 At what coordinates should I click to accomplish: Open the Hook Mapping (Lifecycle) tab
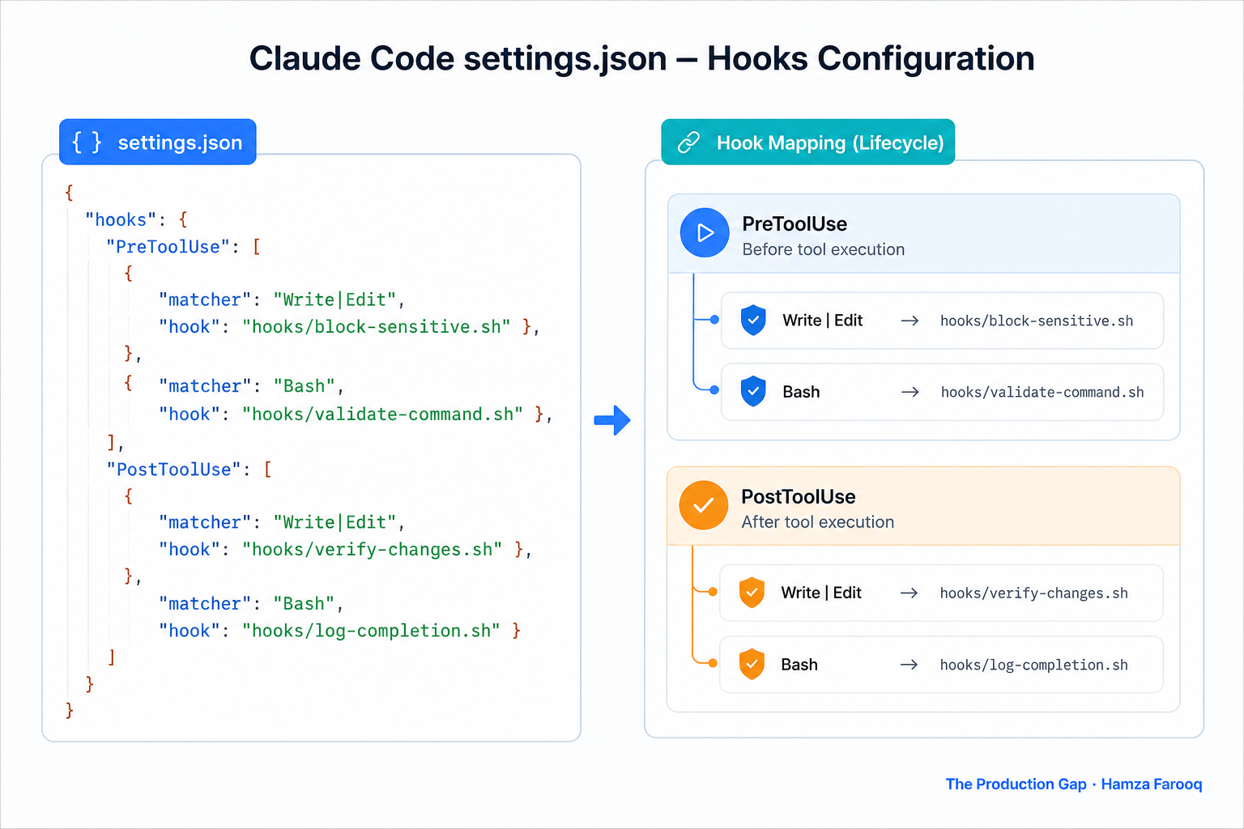(x=808, y=142)
